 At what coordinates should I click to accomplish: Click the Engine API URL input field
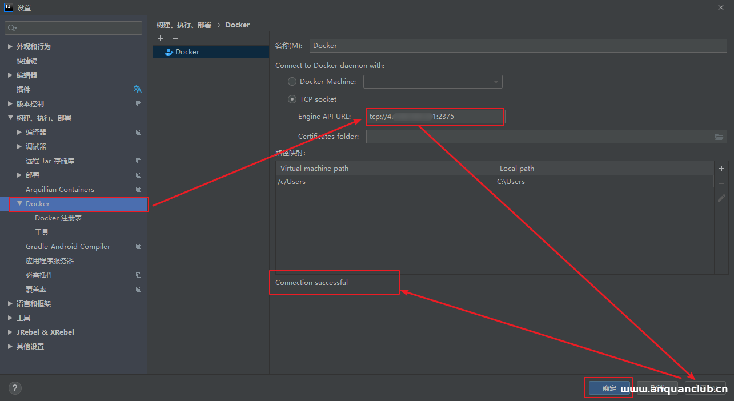434,117
